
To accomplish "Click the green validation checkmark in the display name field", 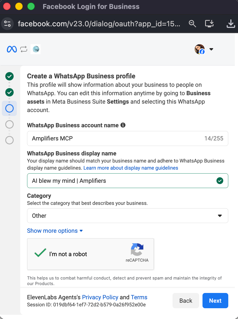I will pos(220,181).
